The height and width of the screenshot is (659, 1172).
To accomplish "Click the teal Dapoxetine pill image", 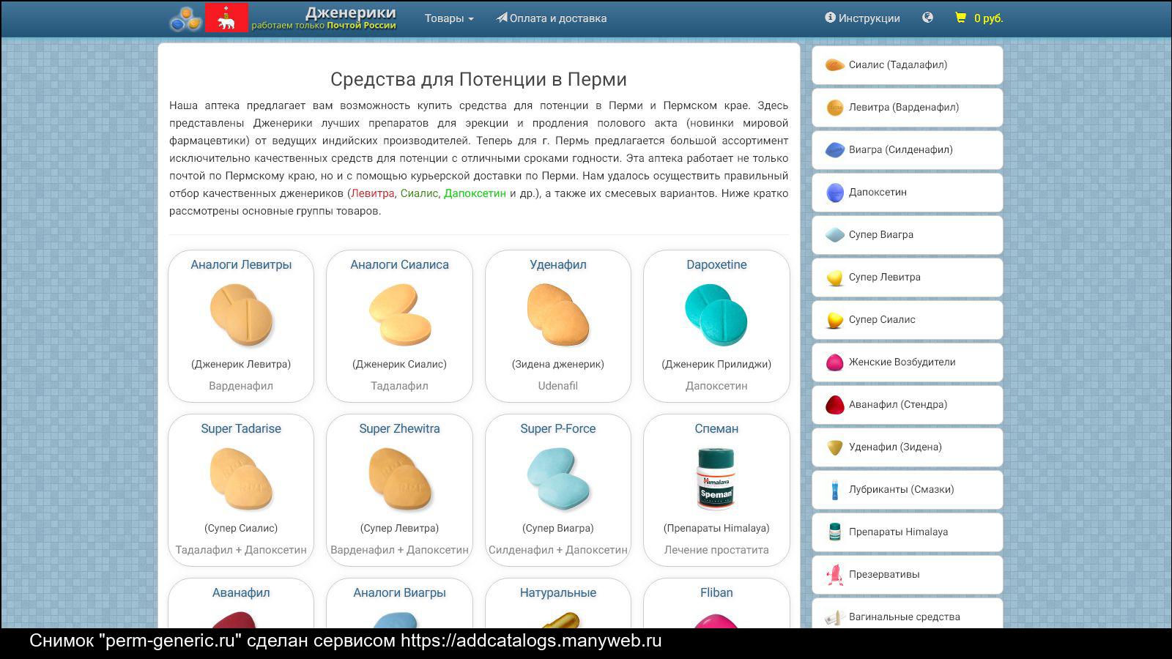I will [716, 315].
